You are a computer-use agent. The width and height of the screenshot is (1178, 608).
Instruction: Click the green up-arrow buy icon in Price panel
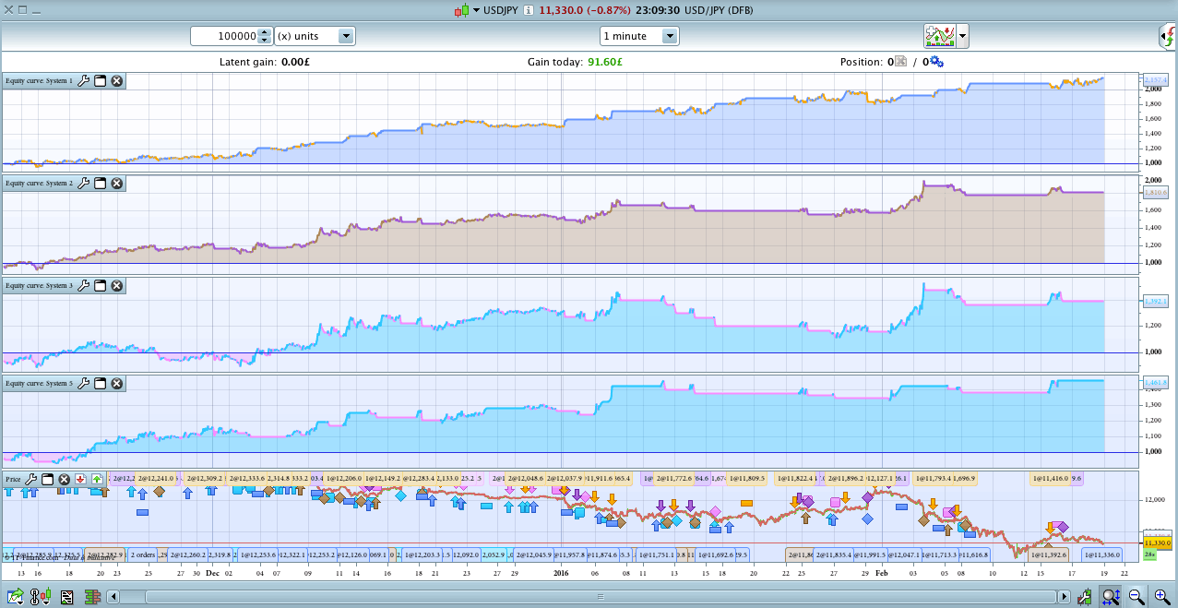97,480
